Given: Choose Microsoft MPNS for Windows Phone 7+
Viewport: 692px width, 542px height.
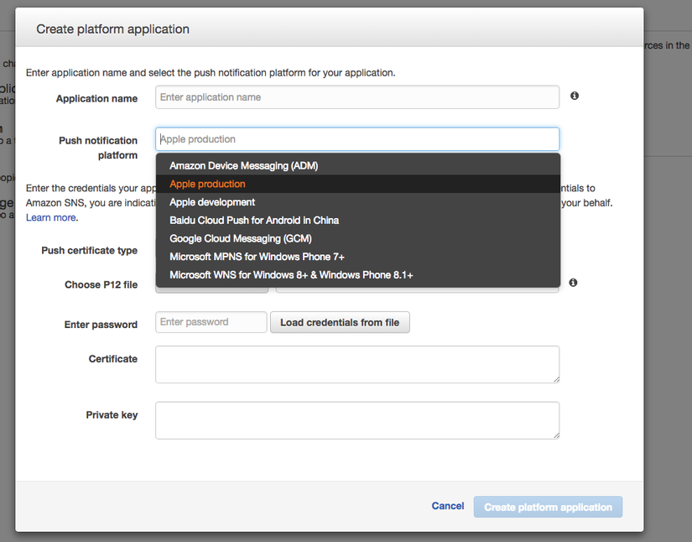Looking at the screenshot, I should pyautogui.click(x=251, y=256).
